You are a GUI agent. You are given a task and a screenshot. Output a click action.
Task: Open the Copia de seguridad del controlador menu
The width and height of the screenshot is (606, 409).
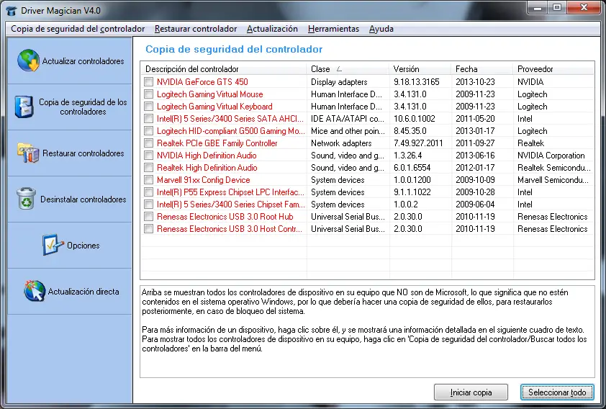[78, 29]
